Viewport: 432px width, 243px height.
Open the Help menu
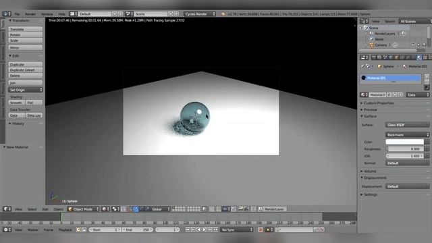61,14
